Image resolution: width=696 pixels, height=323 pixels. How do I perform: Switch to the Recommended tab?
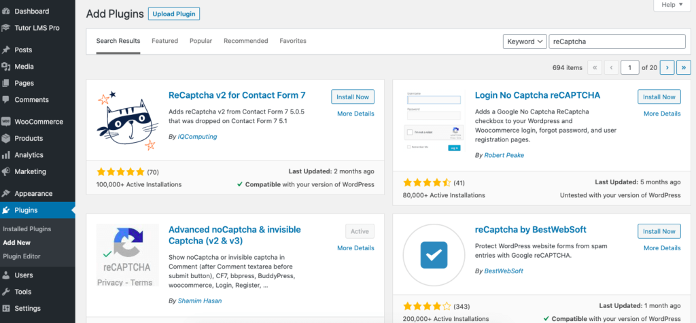[246, 41]
